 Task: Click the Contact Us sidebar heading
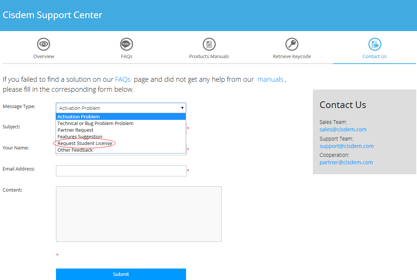coord(342,105)
